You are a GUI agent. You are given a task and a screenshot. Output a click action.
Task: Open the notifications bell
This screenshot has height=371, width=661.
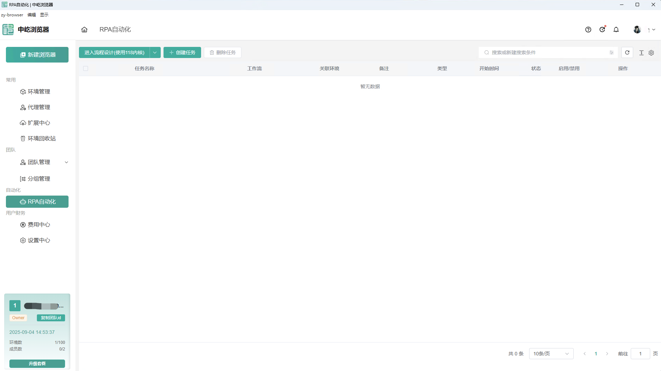(x=616, y=30)
